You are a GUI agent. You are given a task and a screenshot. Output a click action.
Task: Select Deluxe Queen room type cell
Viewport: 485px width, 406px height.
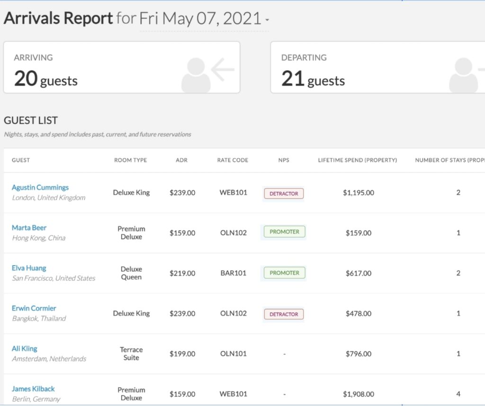click(131, 273)
